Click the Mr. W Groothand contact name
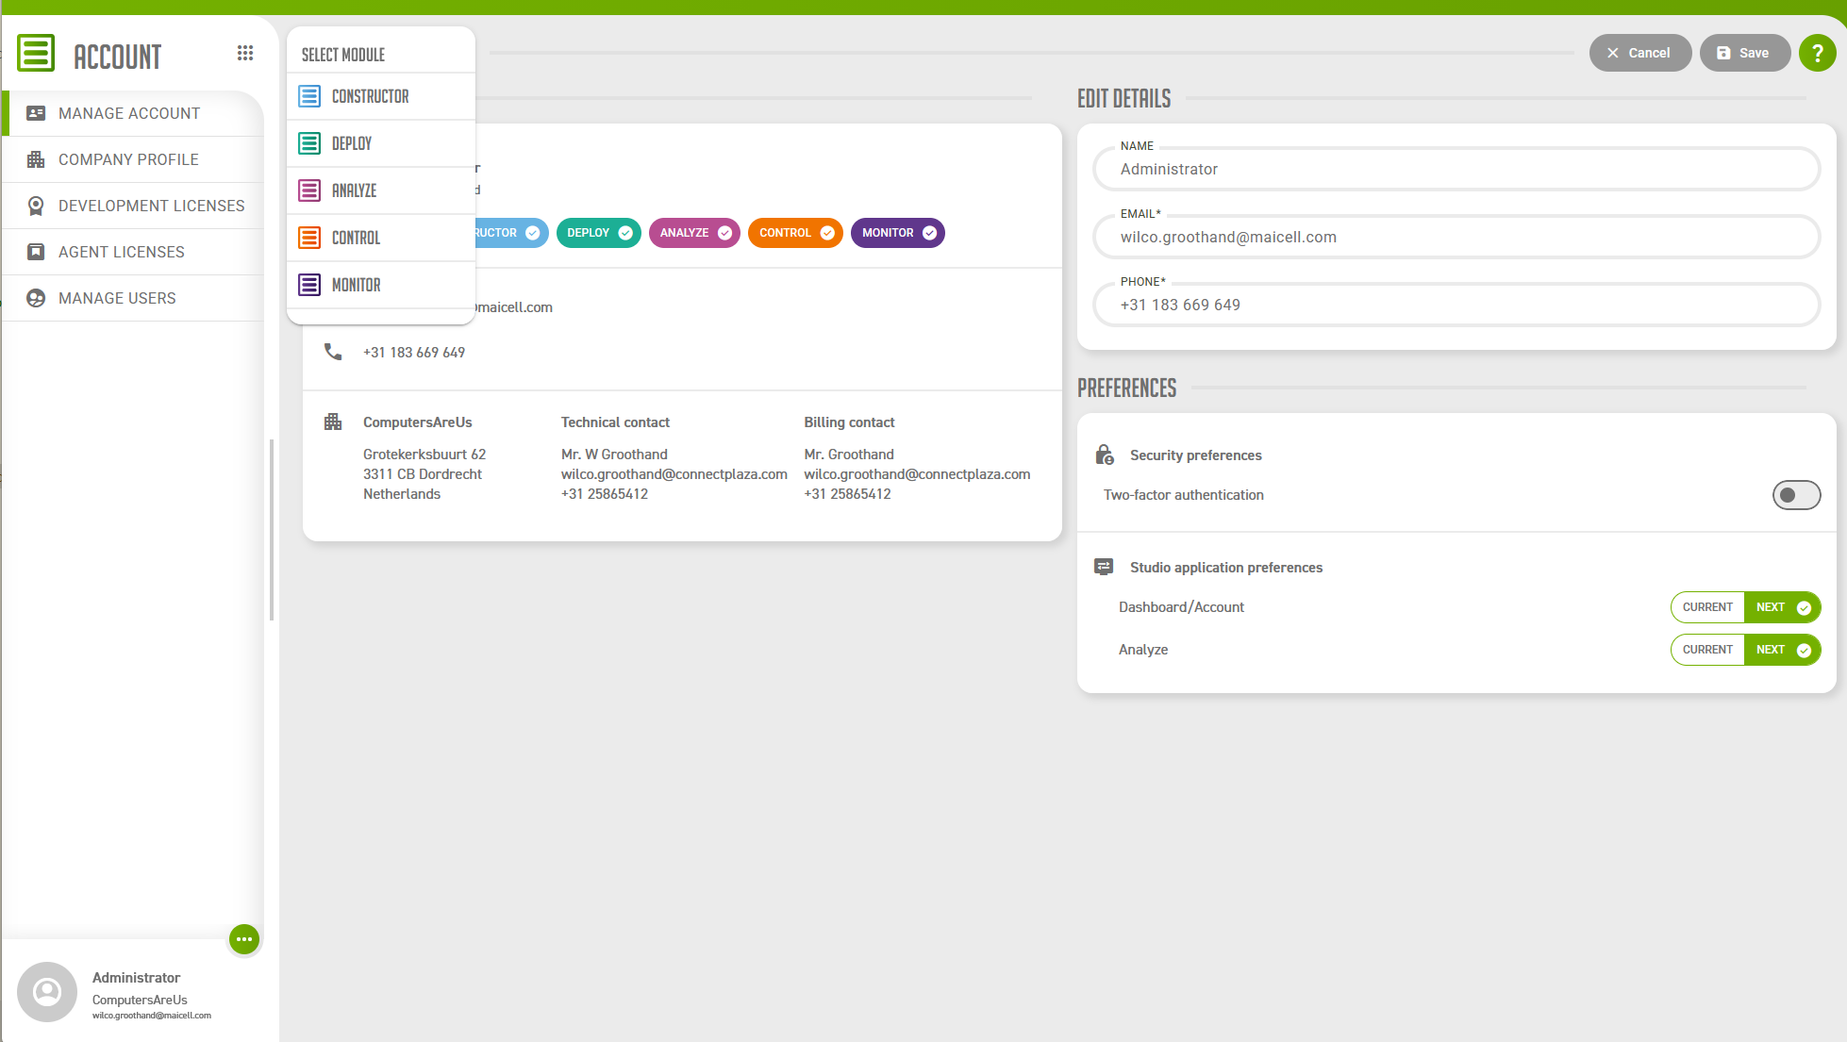This screenshot has height=1042, width=1847. click(614, 455)
